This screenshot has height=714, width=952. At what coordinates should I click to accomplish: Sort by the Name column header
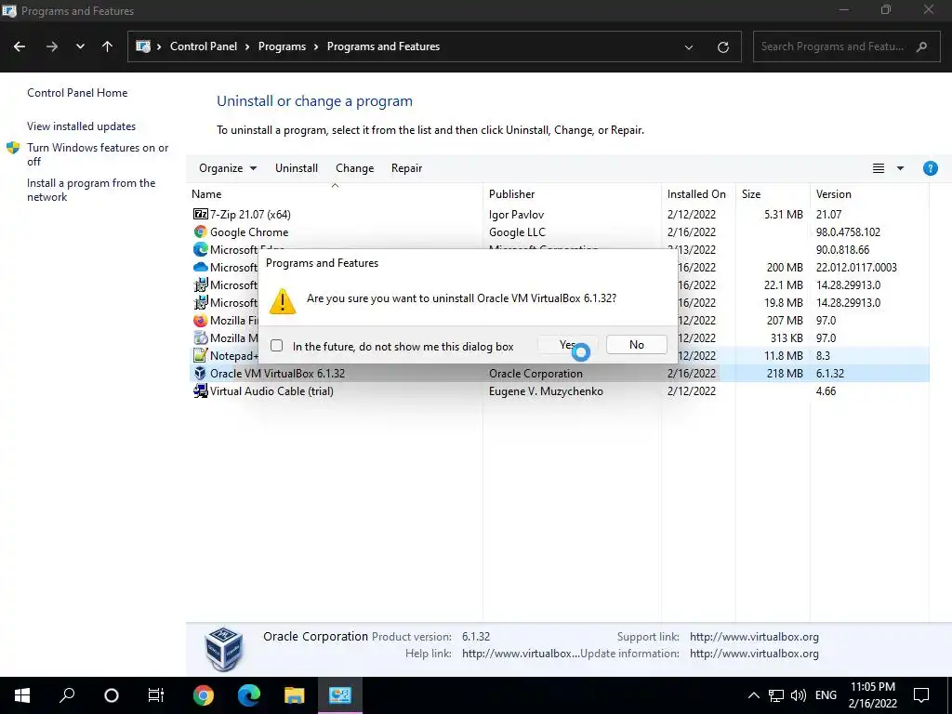click(206, 194)
